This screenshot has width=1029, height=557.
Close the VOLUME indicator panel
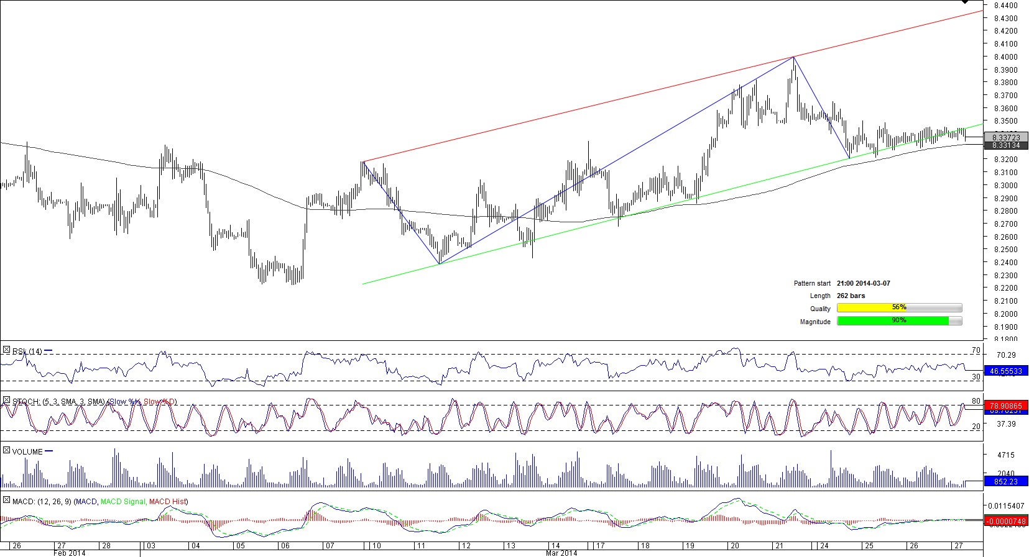pos(6,451)
